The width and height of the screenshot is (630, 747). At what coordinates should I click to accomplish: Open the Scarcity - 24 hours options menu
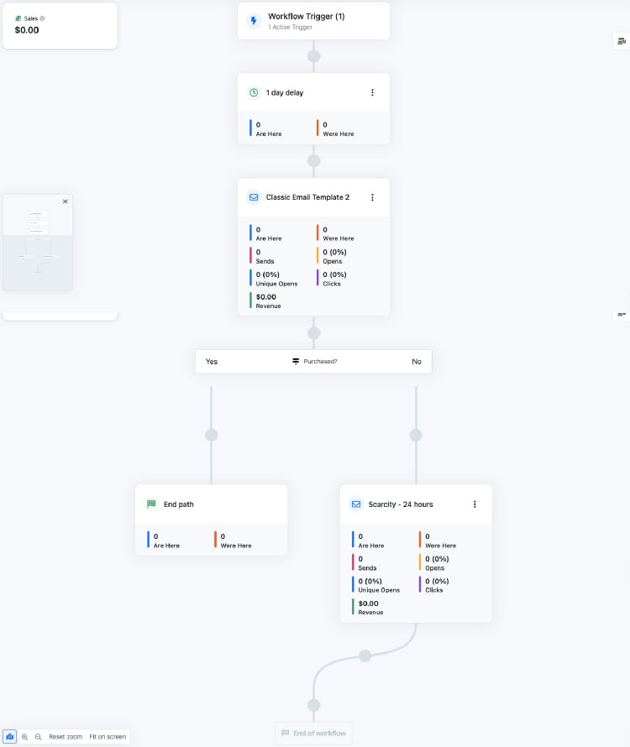475,504
